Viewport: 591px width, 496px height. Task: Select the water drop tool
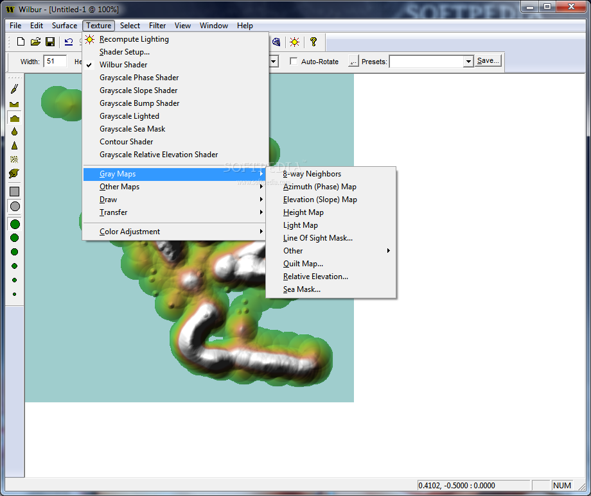pyautogui.click(x=15, y=132)
